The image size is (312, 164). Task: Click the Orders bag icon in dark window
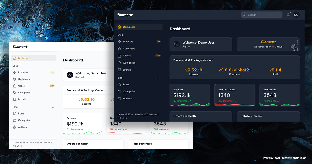[x=119, y=56]
